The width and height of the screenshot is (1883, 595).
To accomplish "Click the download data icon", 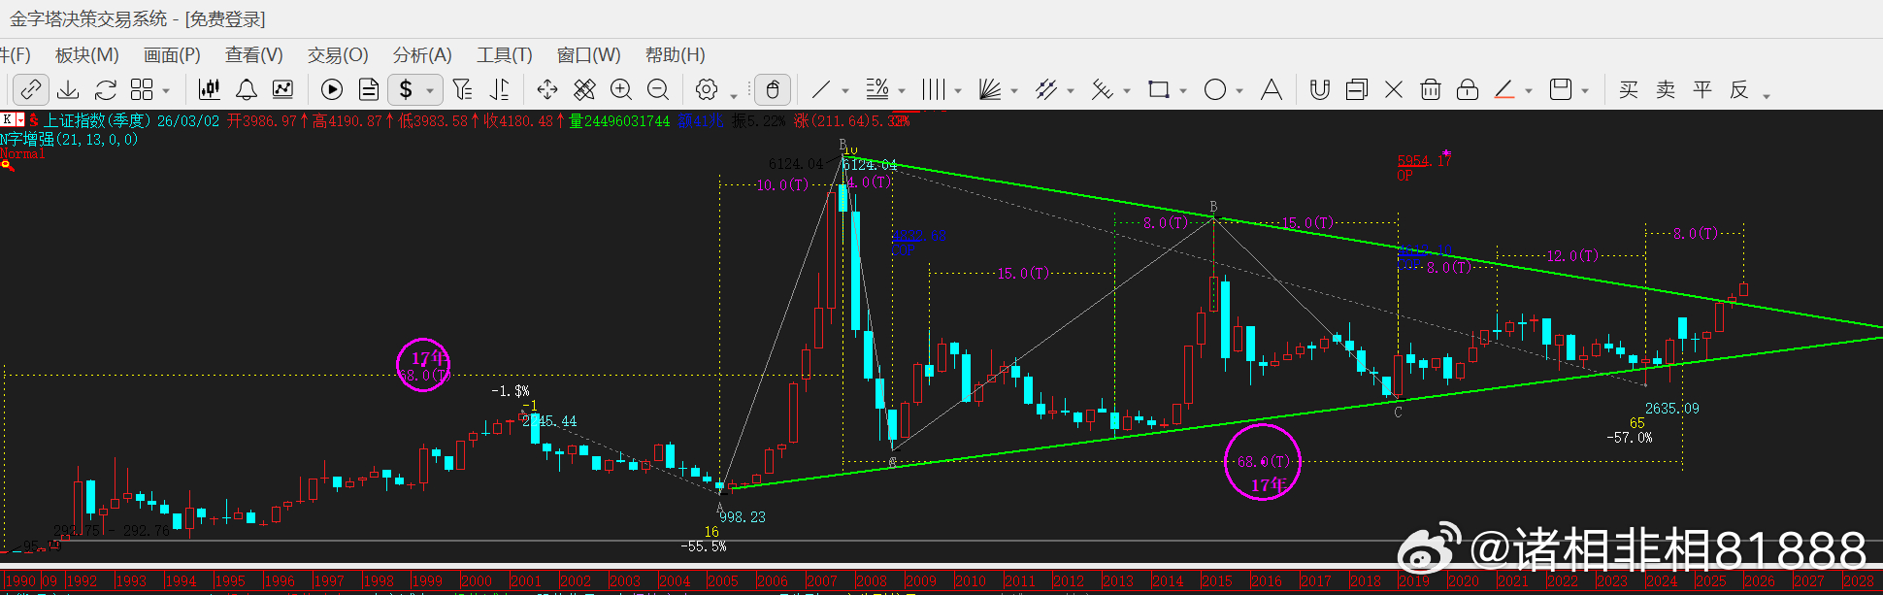I will pos(68,89).
